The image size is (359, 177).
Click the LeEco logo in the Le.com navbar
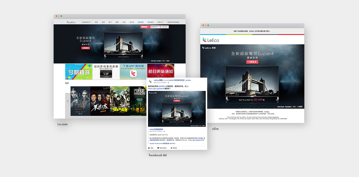tap(71, 22)
